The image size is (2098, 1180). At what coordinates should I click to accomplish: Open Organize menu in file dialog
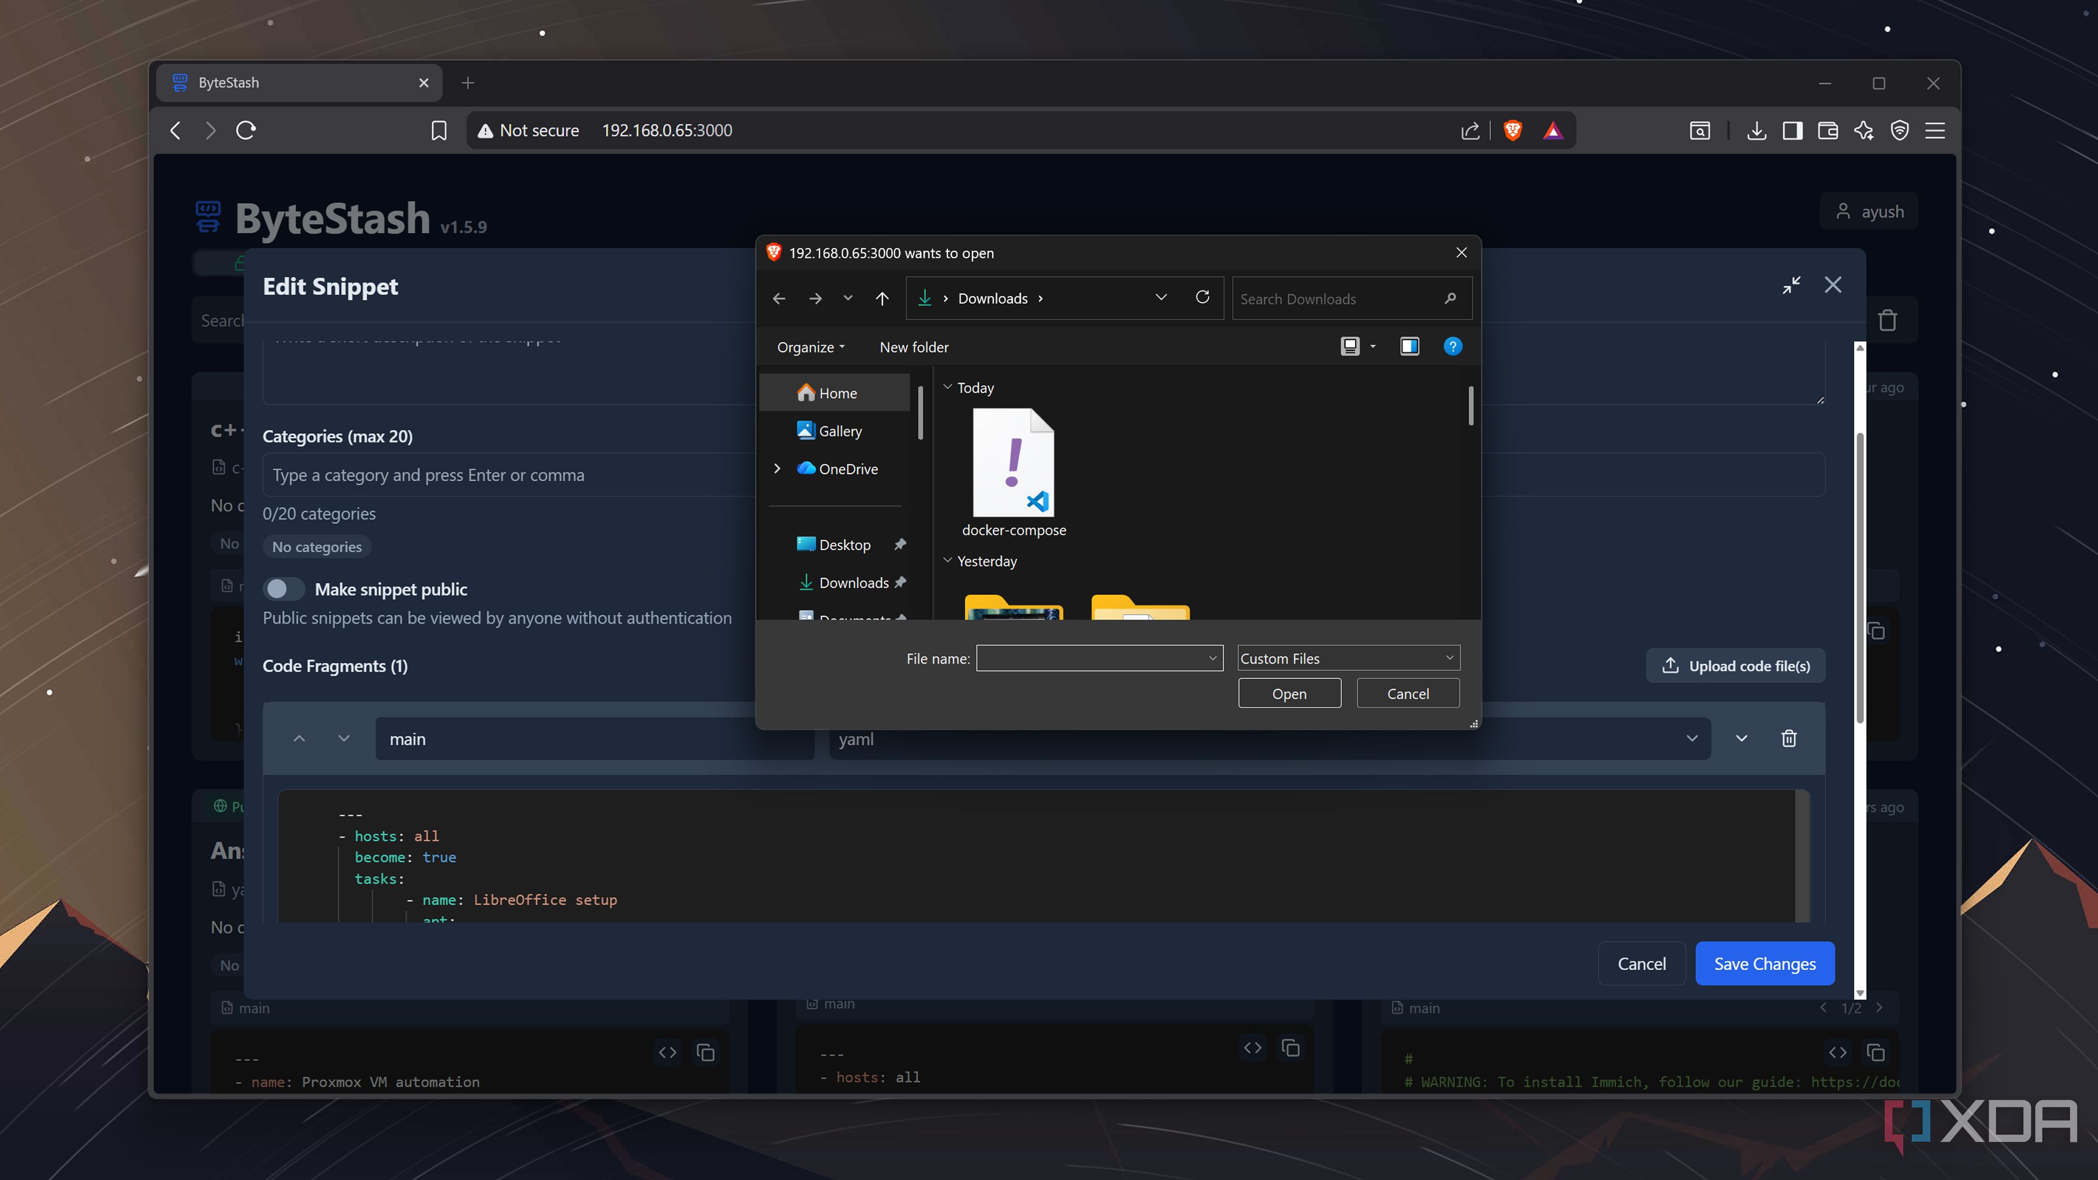[x=810, y=347]
